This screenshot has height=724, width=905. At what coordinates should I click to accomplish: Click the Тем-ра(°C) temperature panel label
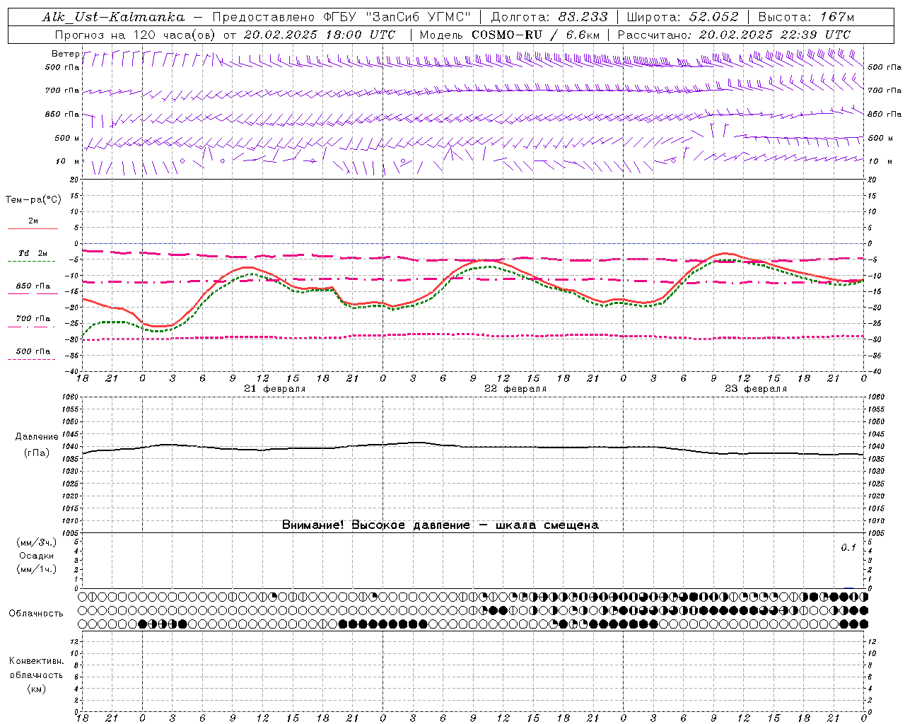(x=33, y=200)
